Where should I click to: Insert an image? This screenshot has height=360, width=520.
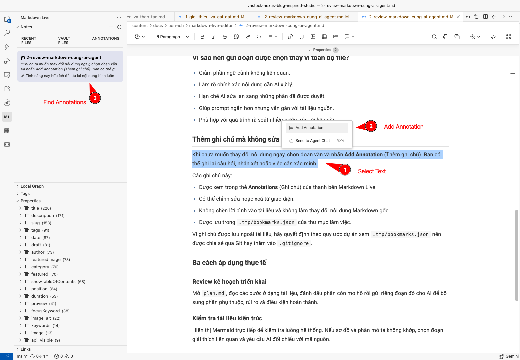coord(313,37)
